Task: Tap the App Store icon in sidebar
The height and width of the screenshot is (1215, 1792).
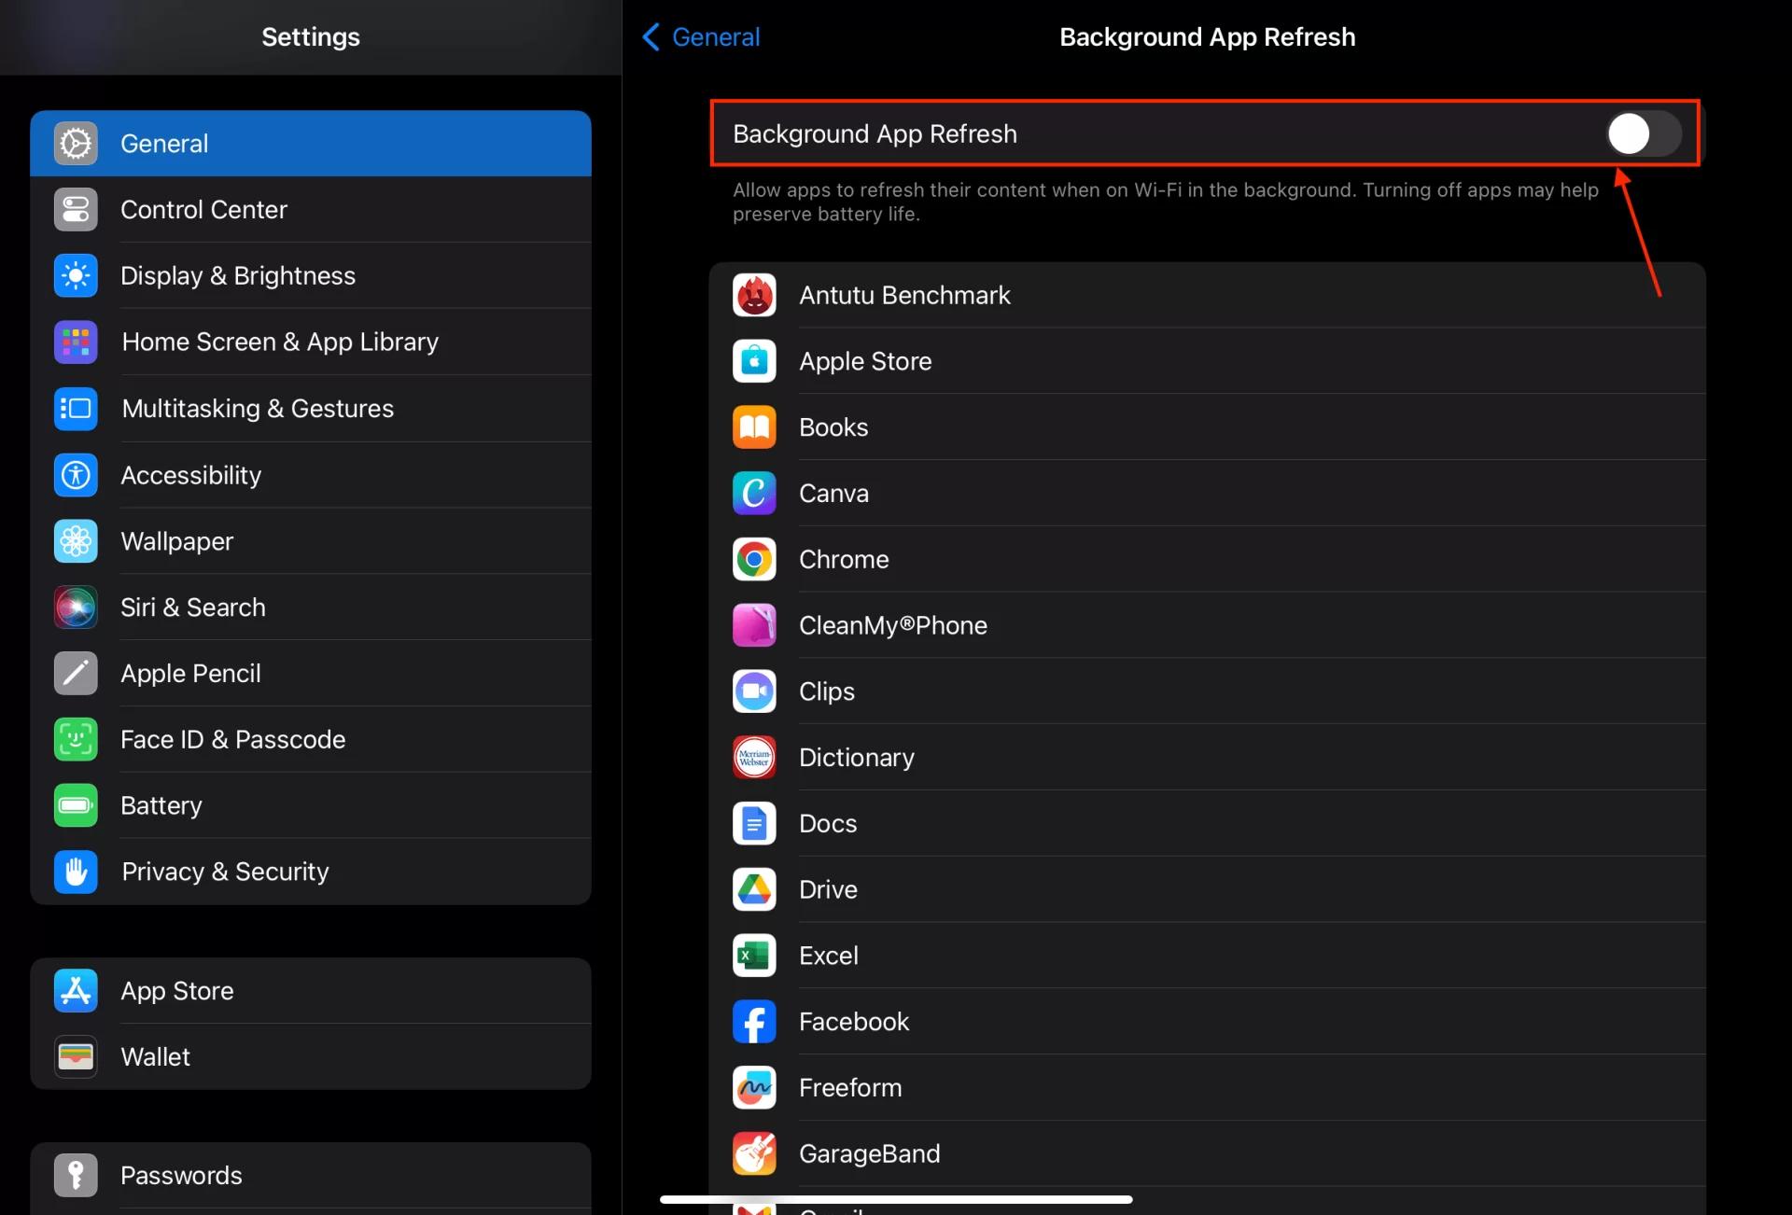Action: [76, 991]
